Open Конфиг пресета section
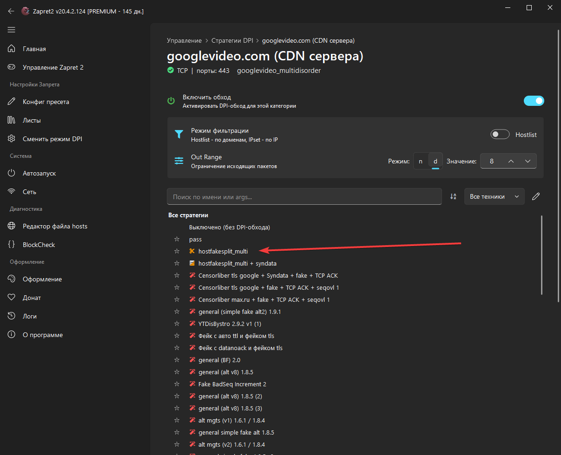 pos(46,102)
